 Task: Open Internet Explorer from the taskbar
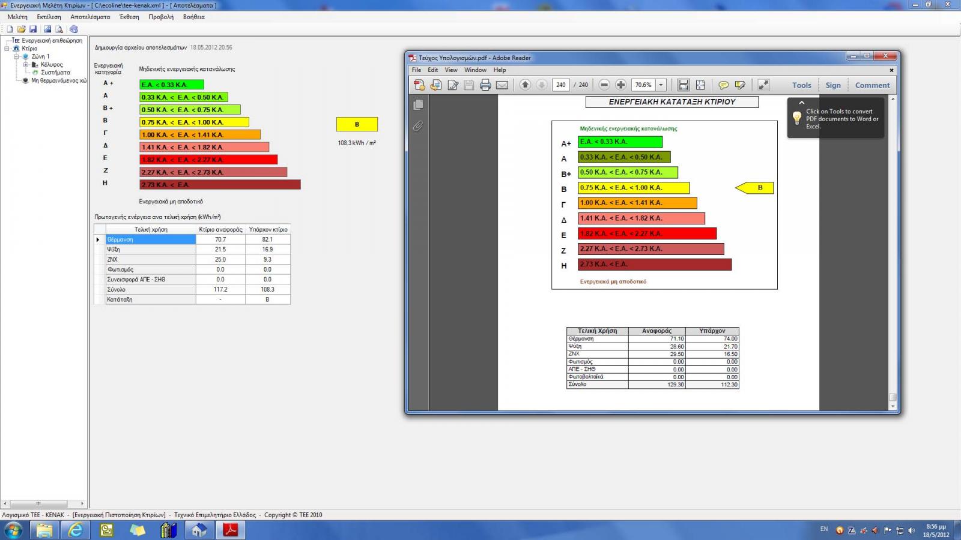tap(76, 530)
